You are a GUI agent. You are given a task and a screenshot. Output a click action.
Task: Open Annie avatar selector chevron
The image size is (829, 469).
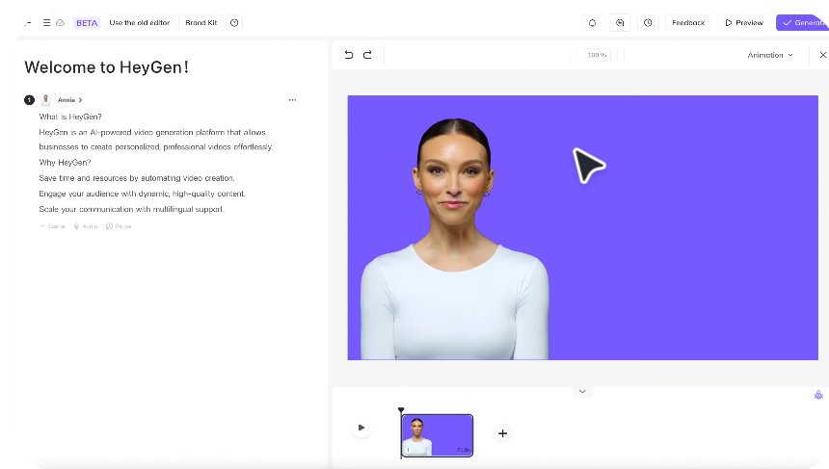[x=80, y=100]
